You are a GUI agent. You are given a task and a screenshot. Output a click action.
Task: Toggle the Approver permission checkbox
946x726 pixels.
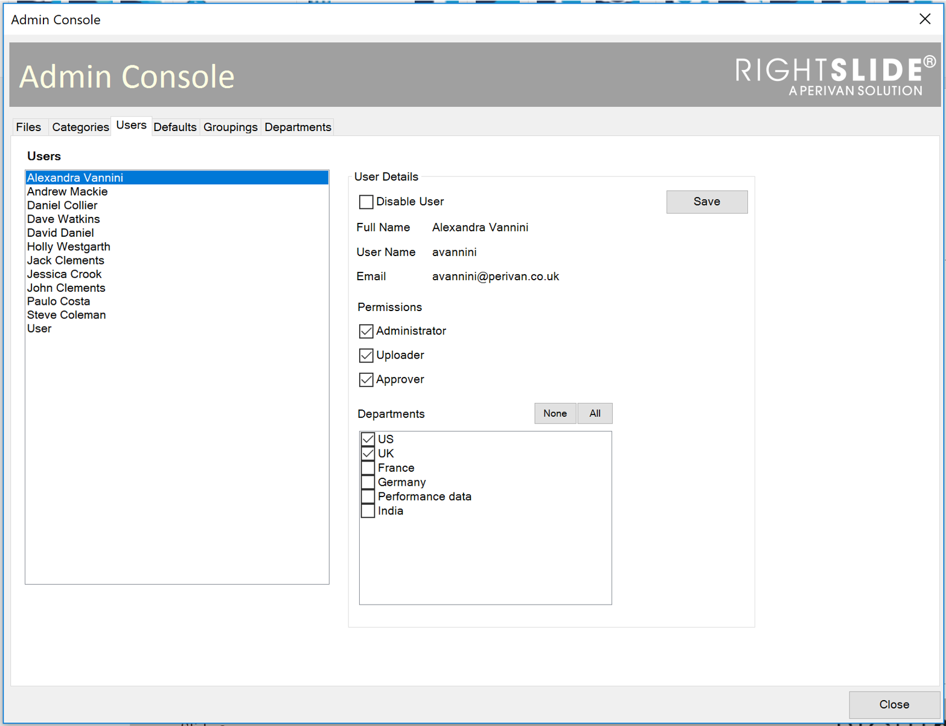click(366, 379)
